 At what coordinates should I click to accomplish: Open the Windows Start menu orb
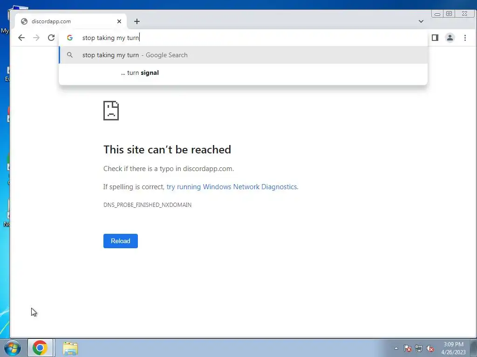tap(12, 348)
